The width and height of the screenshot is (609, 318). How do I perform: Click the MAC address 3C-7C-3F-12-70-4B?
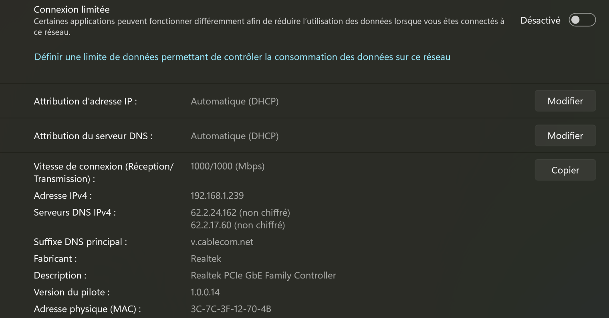pyautogui.click(x=231, y=309)
